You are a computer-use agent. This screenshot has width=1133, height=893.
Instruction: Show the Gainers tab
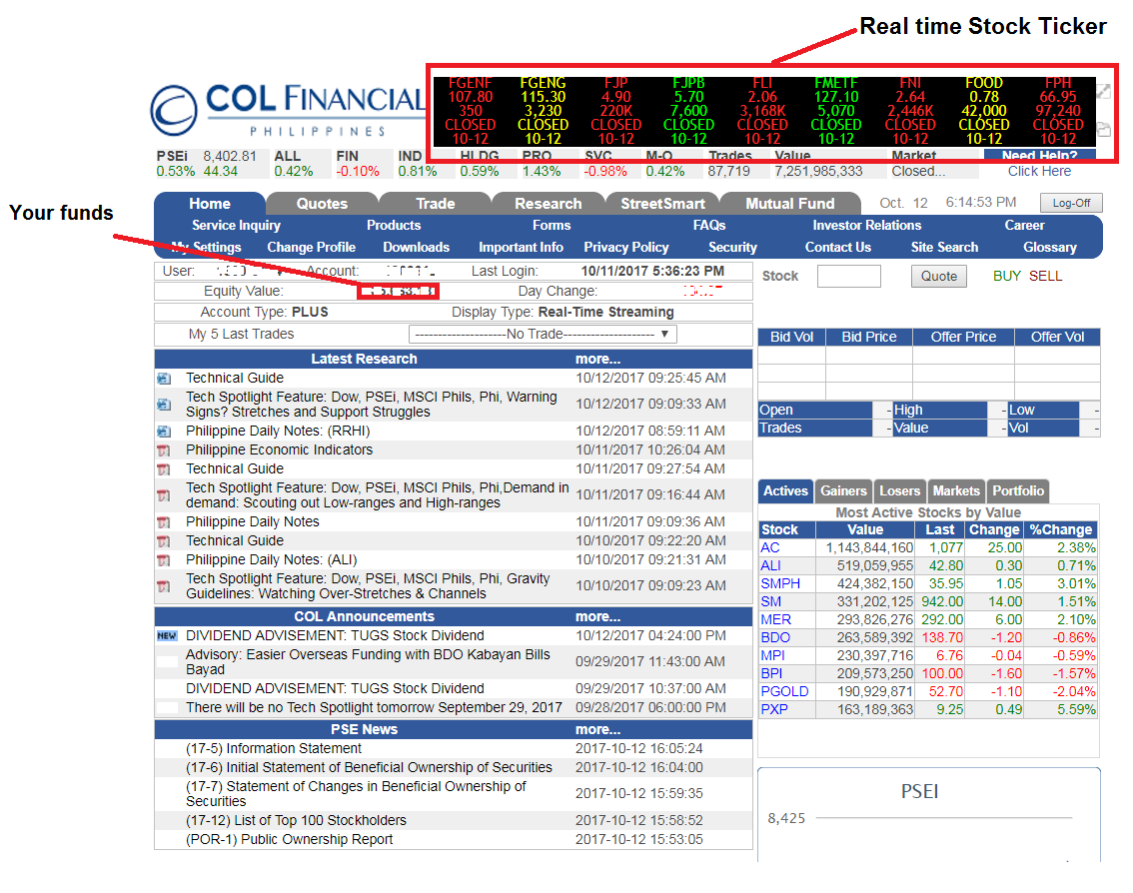(x=843, y=491)
